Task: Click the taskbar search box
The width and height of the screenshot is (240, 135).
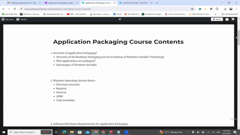Action: (30, 132)
